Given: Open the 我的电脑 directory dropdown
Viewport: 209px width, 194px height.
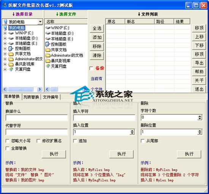Looking at the screenshot, I should [40, 22].
